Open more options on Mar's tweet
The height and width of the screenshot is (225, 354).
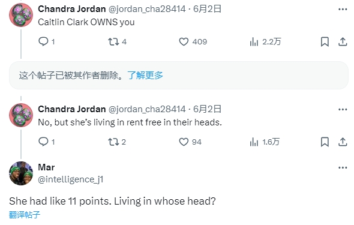click(343, 167)
